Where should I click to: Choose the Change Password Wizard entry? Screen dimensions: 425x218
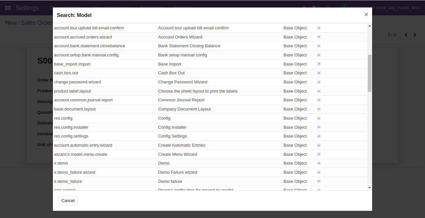(182, 82)
